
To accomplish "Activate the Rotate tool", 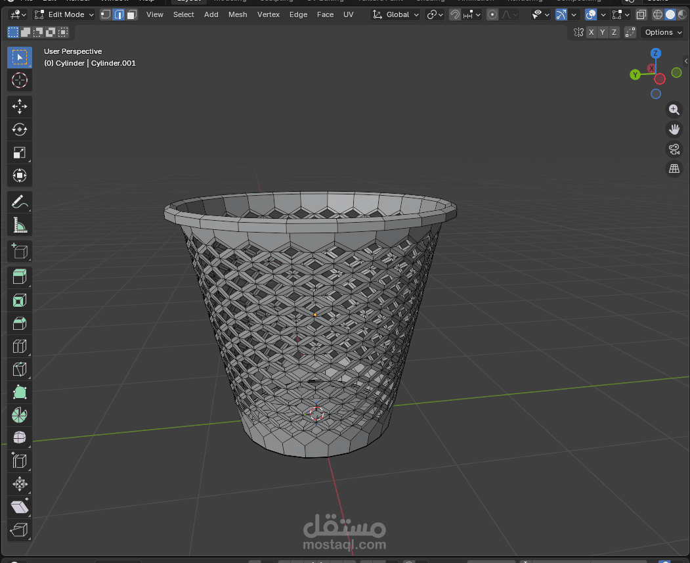I will (x=20, y=129).
